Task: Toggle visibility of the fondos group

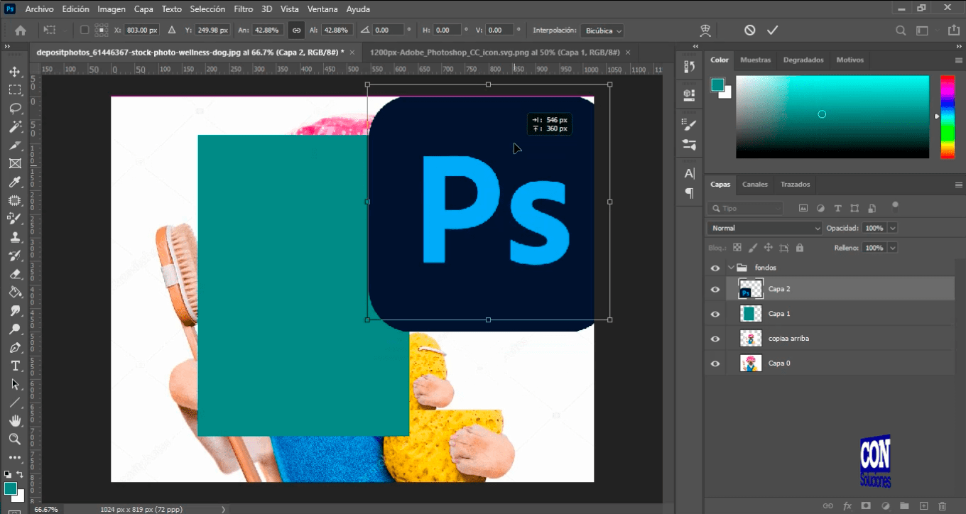Action: 715,268
